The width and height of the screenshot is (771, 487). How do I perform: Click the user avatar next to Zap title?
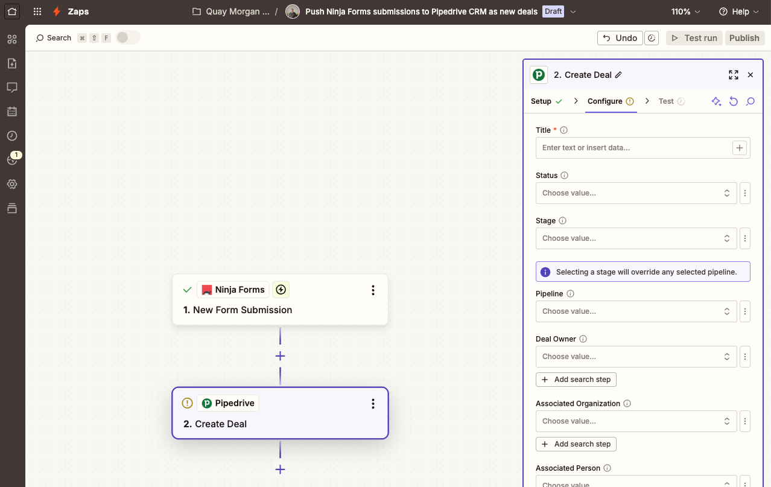pyautogui.click(x=293, y=11)
